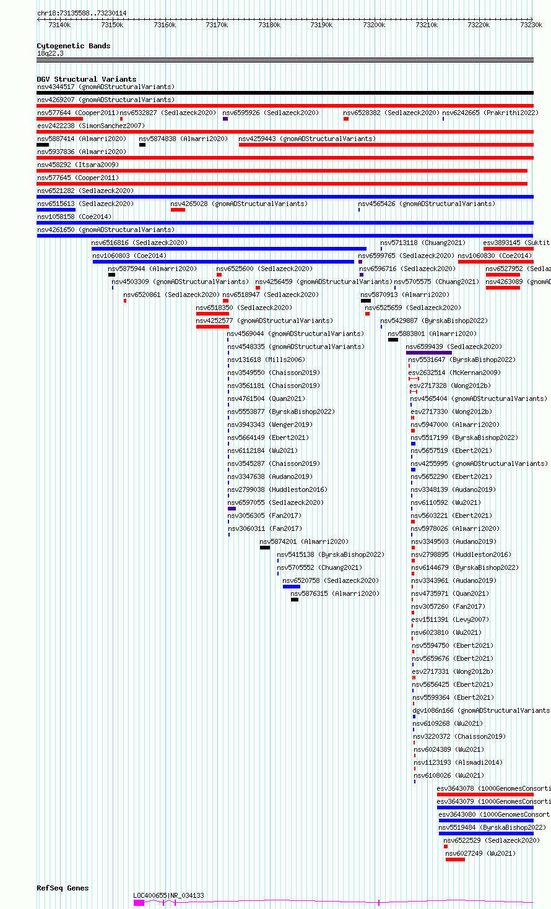Open nsv6516816 (Sedlazeck2020) variant

[x=139, y=243]
